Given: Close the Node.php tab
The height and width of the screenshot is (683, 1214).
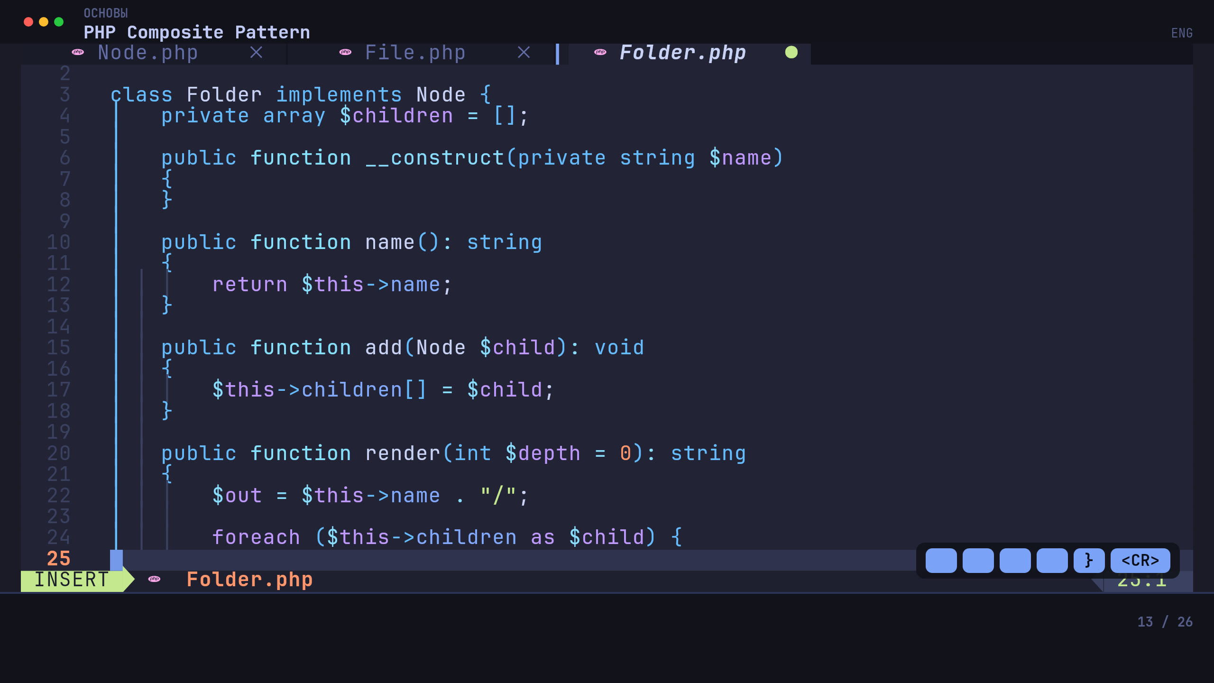Looking at the screenshot, I should click(x=256, y=53).
